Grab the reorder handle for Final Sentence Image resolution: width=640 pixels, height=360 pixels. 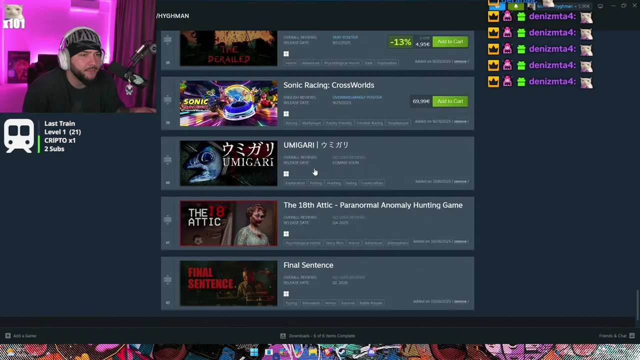click(167, 279)
